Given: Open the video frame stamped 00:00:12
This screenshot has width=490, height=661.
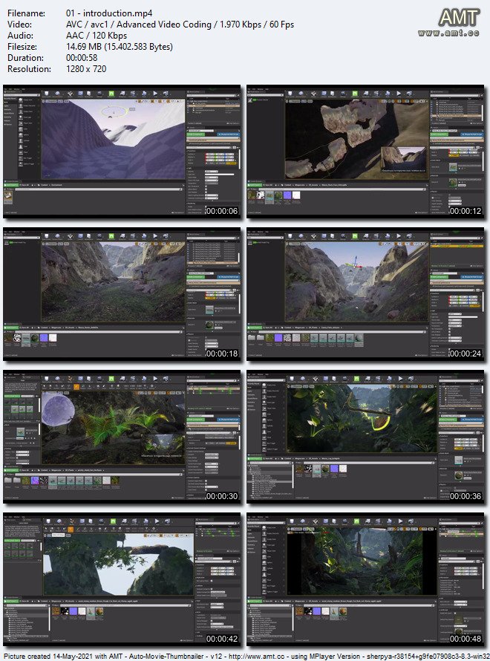Looking at the screenshot, I should tap(365, 152).
